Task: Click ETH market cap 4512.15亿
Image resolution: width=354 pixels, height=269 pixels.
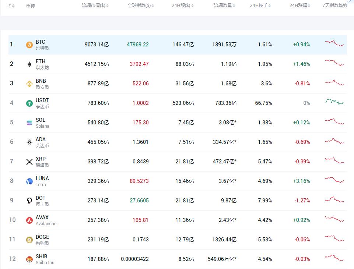Action: click(97, 64)
